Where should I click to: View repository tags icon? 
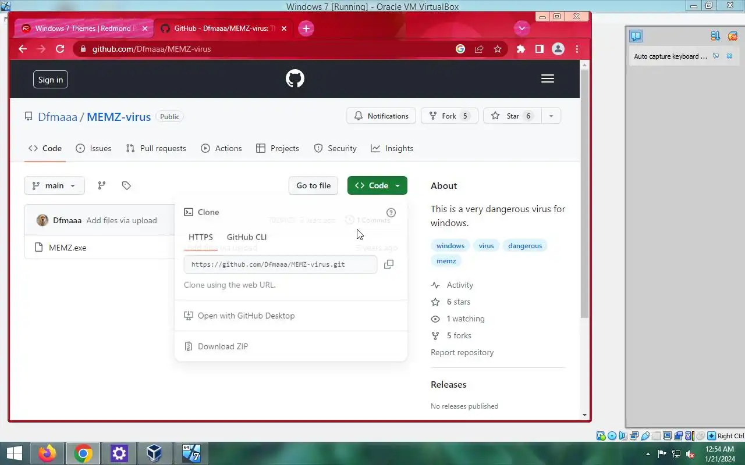126,185
